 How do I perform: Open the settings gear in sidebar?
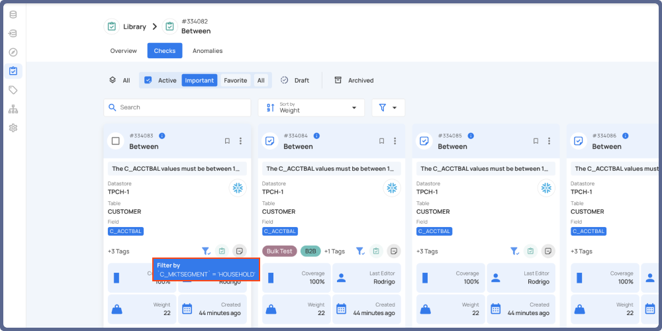(x=13, y=128)
